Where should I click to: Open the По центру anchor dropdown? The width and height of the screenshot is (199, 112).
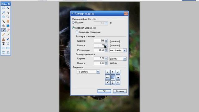click(98, 72)
